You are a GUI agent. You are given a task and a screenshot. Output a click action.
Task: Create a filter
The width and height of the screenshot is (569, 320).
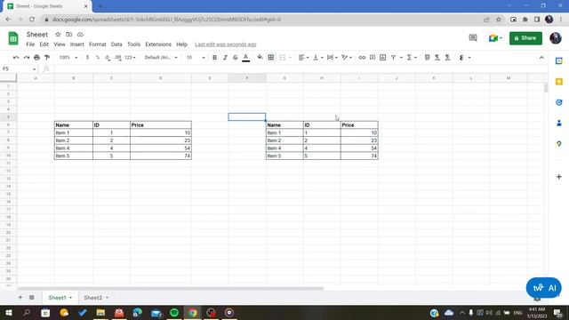pyautogui.click(x=393, y=57)
